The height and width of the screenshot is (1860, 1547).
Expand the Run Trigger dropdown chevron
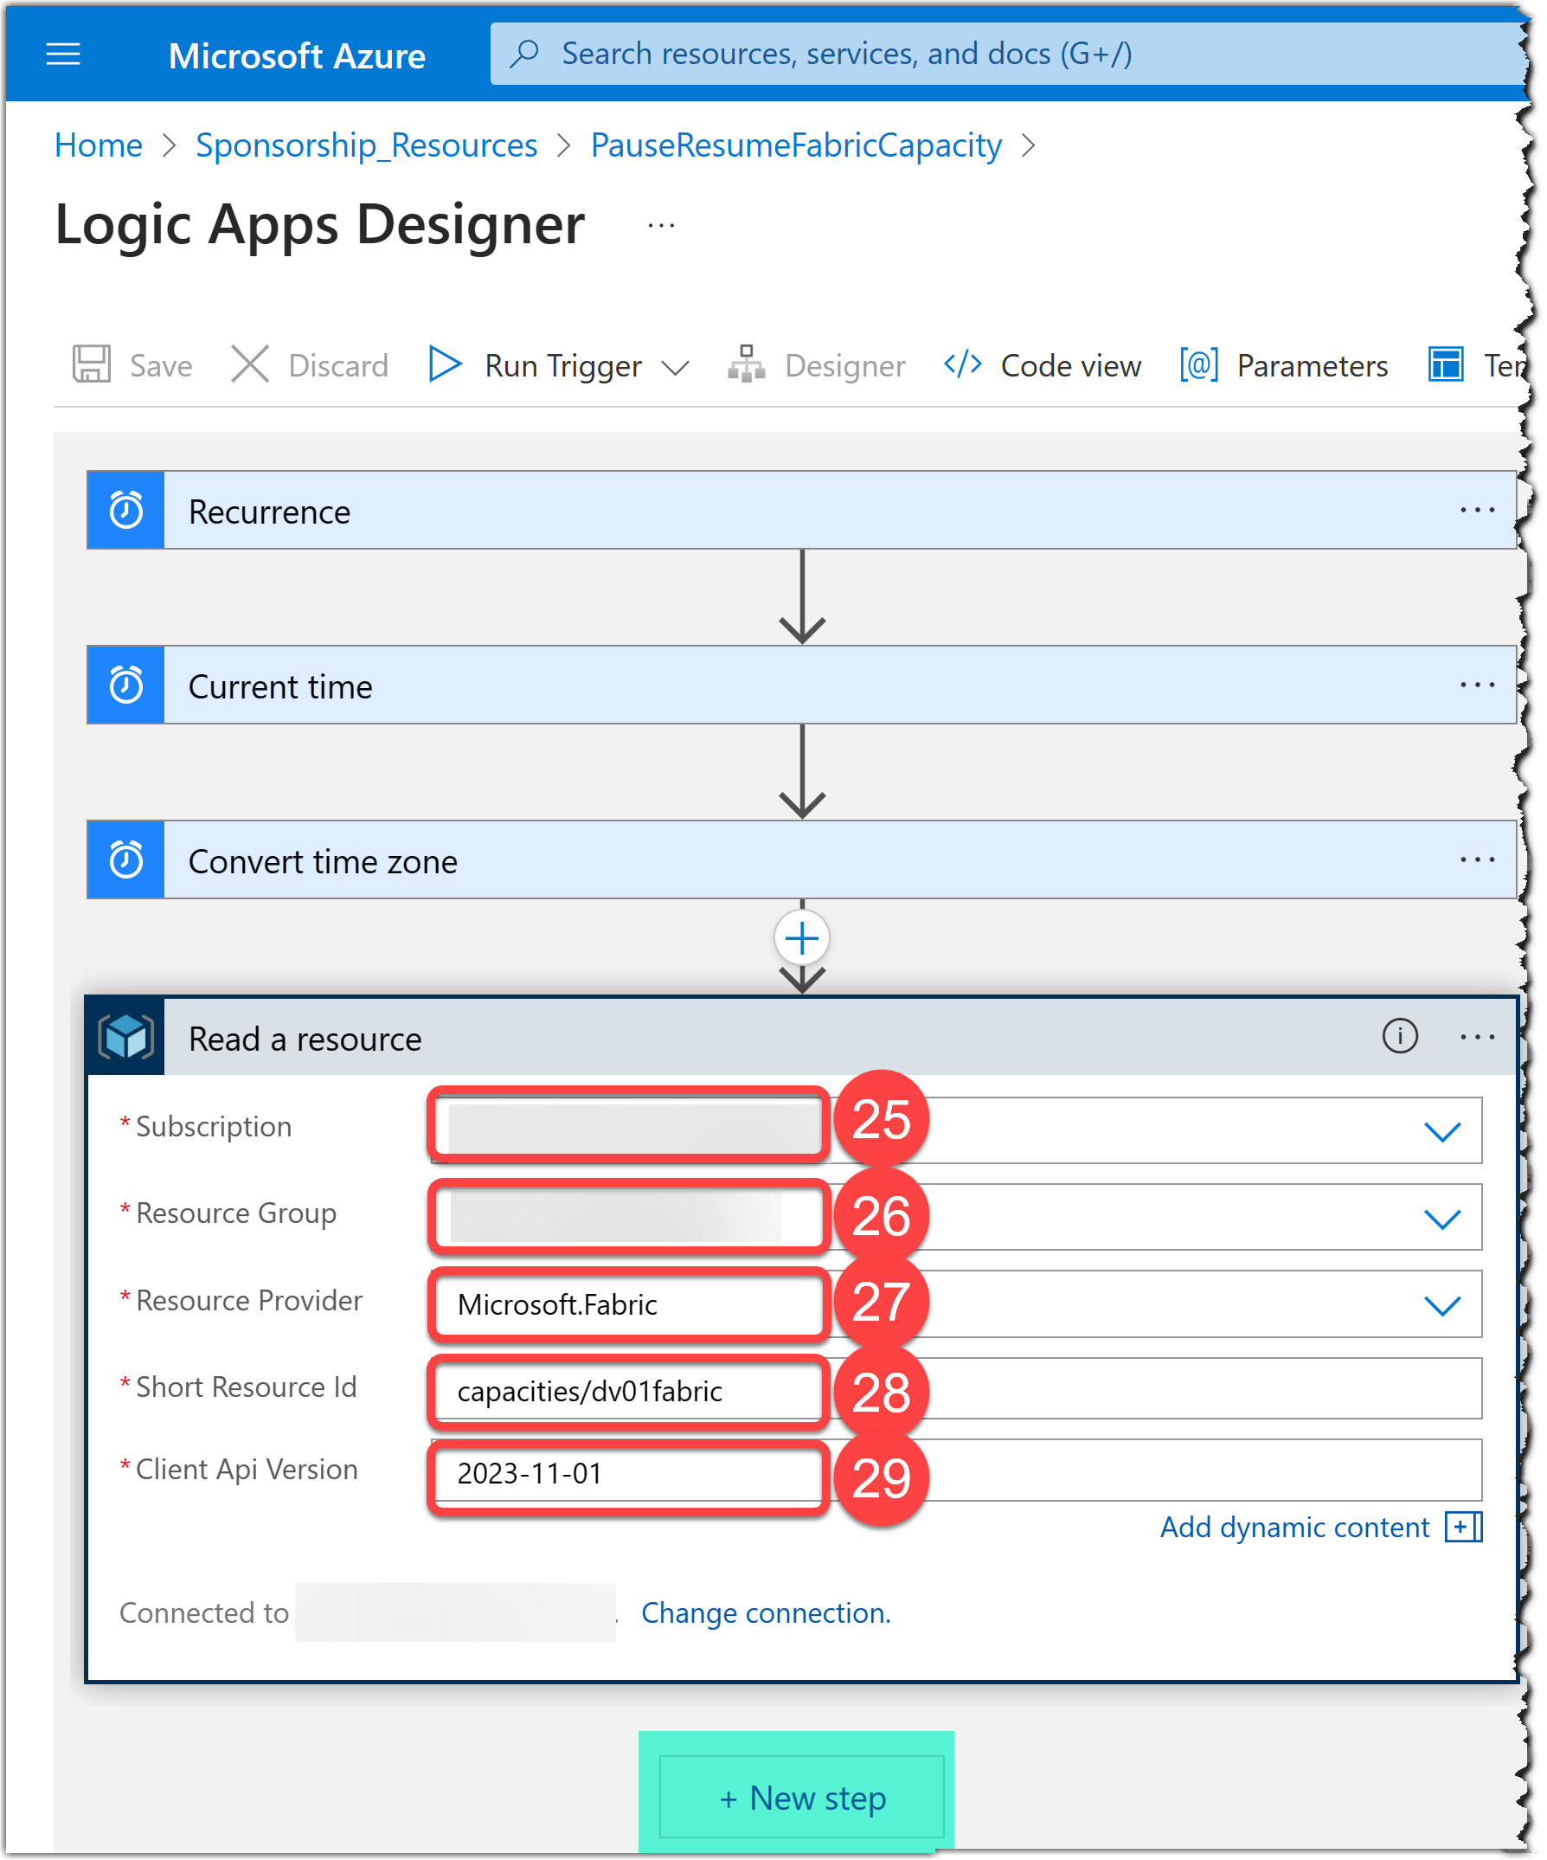(676, 368)
